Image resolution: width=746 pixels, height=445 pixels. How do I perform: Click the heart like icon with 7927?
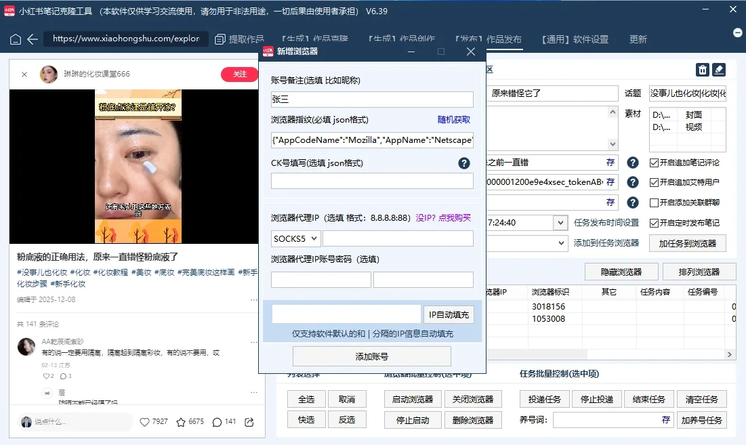(x=144, y=422)
